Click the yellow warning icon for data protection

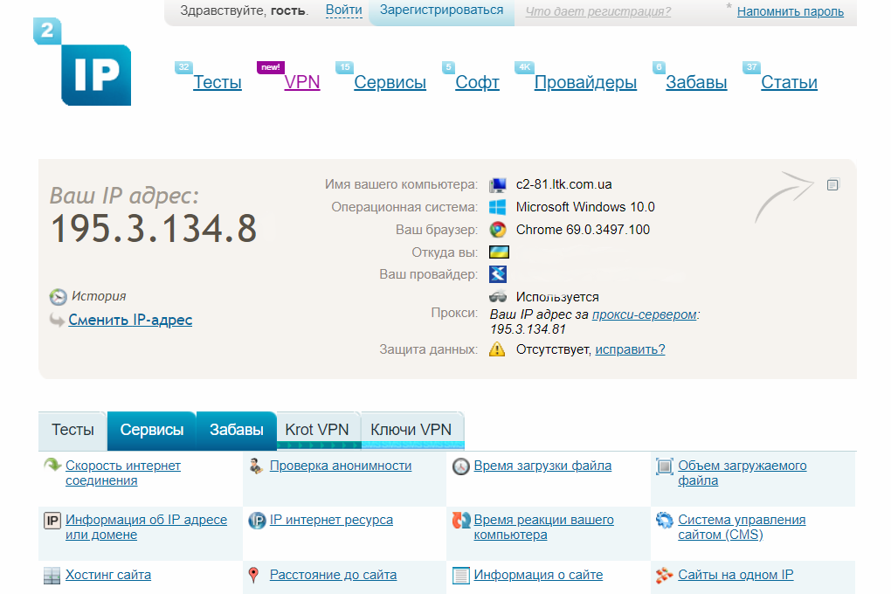(497, 349)
